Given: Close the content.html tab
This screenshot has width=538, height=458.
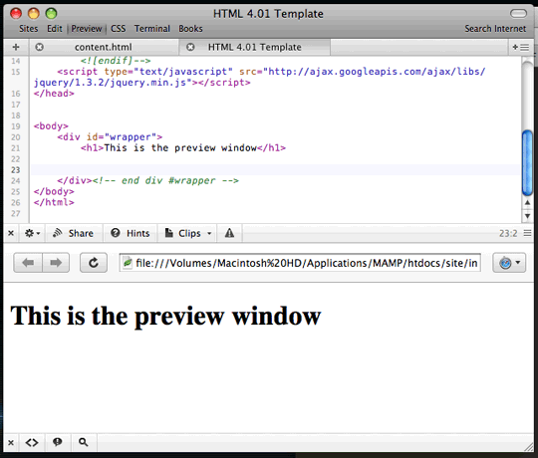Looking at the screenshot, I should coord(40,47).
